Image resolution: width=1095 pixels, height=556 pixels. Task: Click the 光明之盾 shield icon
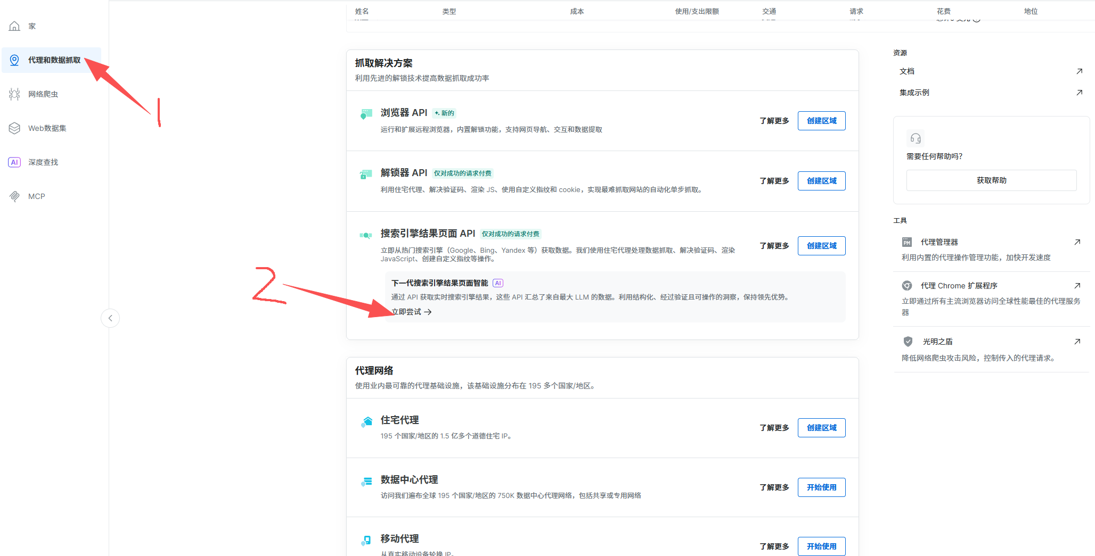tap(907, 341)
